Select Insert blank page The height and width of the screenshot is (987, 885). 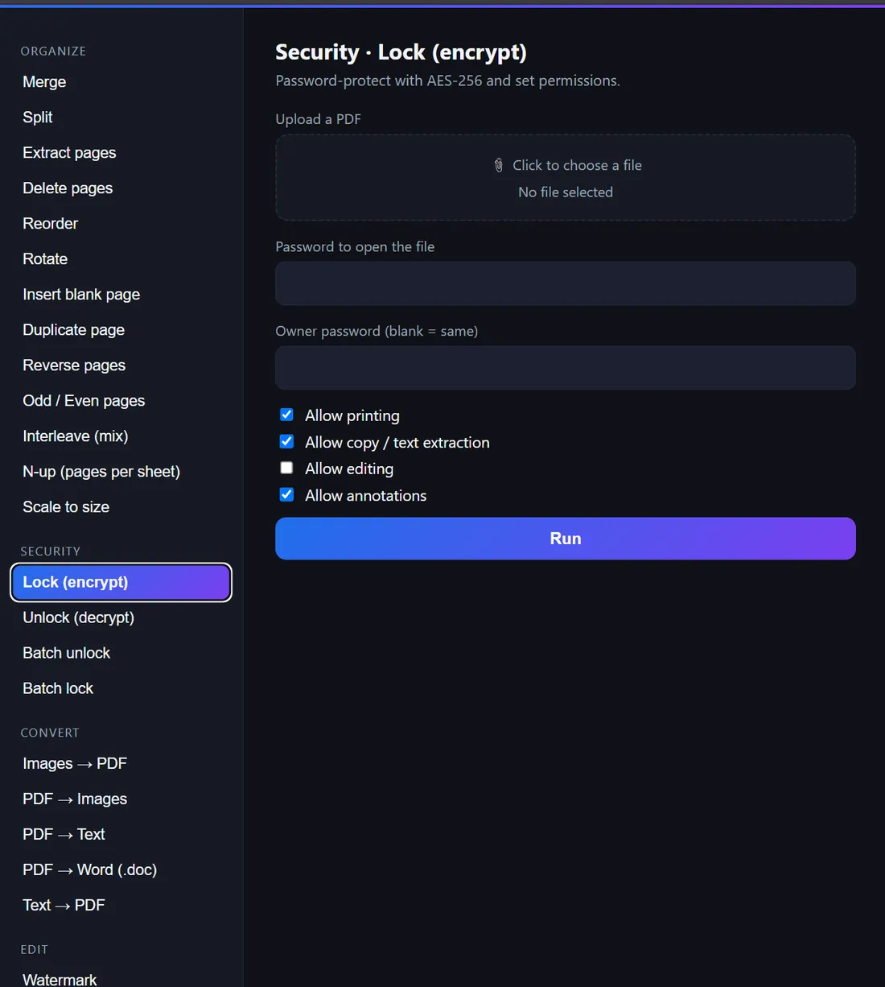[121, 295]
